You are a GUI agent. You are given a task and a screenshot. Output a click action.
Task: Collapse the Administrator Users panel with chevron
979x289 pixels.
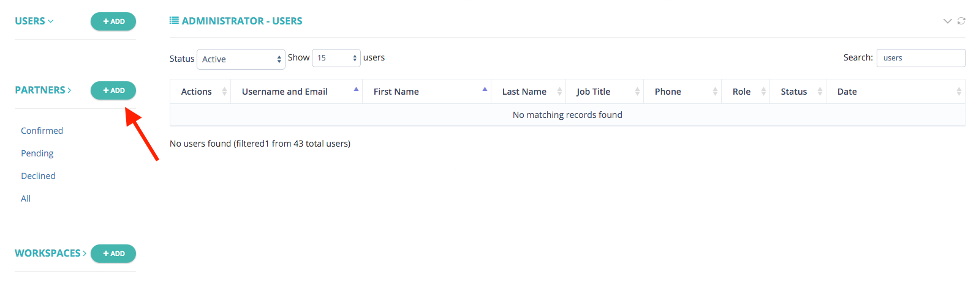[x=947, y=21]
